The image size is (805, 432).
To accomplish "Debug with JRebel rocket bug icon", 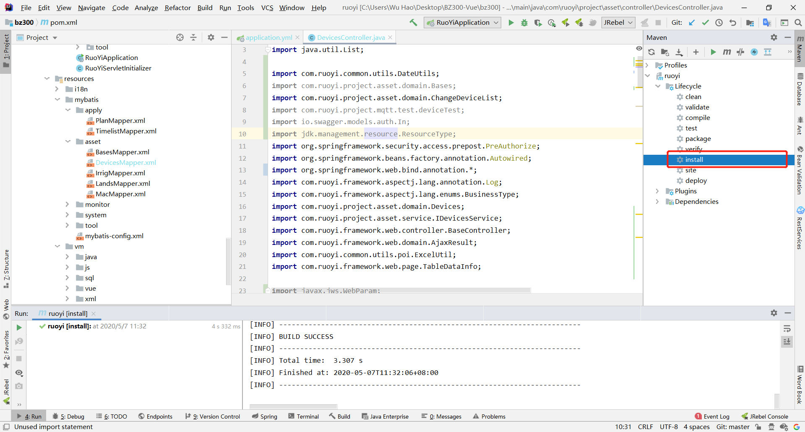I will pyautogui.click(x=579, y=23).
